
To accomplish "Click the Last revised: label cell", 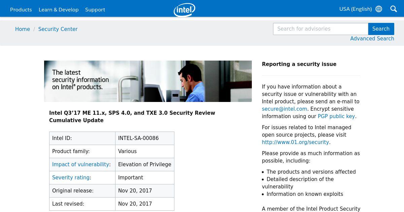I will (82, 204).
